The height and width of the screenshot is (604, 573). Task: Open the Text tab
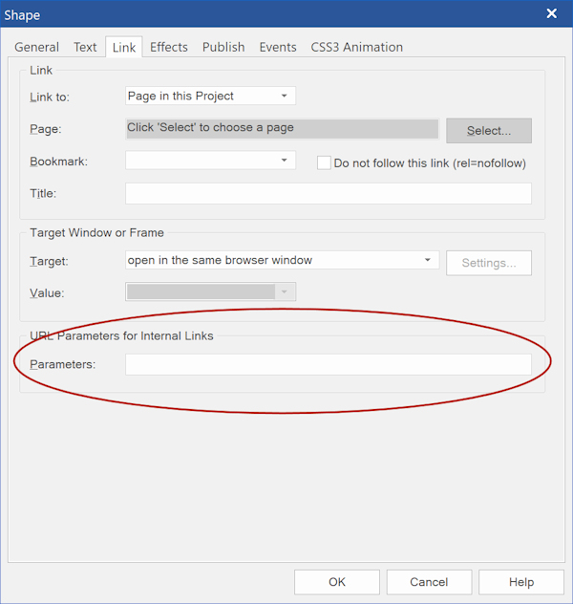[x=85, y=47]
